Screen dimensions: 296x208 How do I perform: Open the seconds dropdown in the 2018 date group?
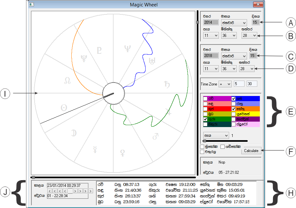coord(247,69)
